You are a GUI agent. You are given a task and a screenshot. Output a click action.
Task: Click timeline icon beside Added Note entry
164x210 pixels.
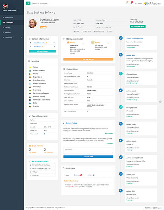tap(121, 55)
